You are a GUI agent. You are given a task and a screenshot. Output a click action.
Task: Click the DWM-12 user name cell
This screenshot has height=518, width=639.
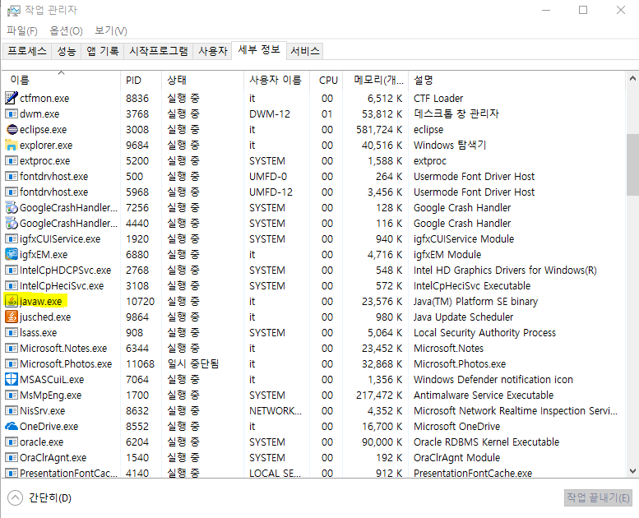click(x=270, y=113)
